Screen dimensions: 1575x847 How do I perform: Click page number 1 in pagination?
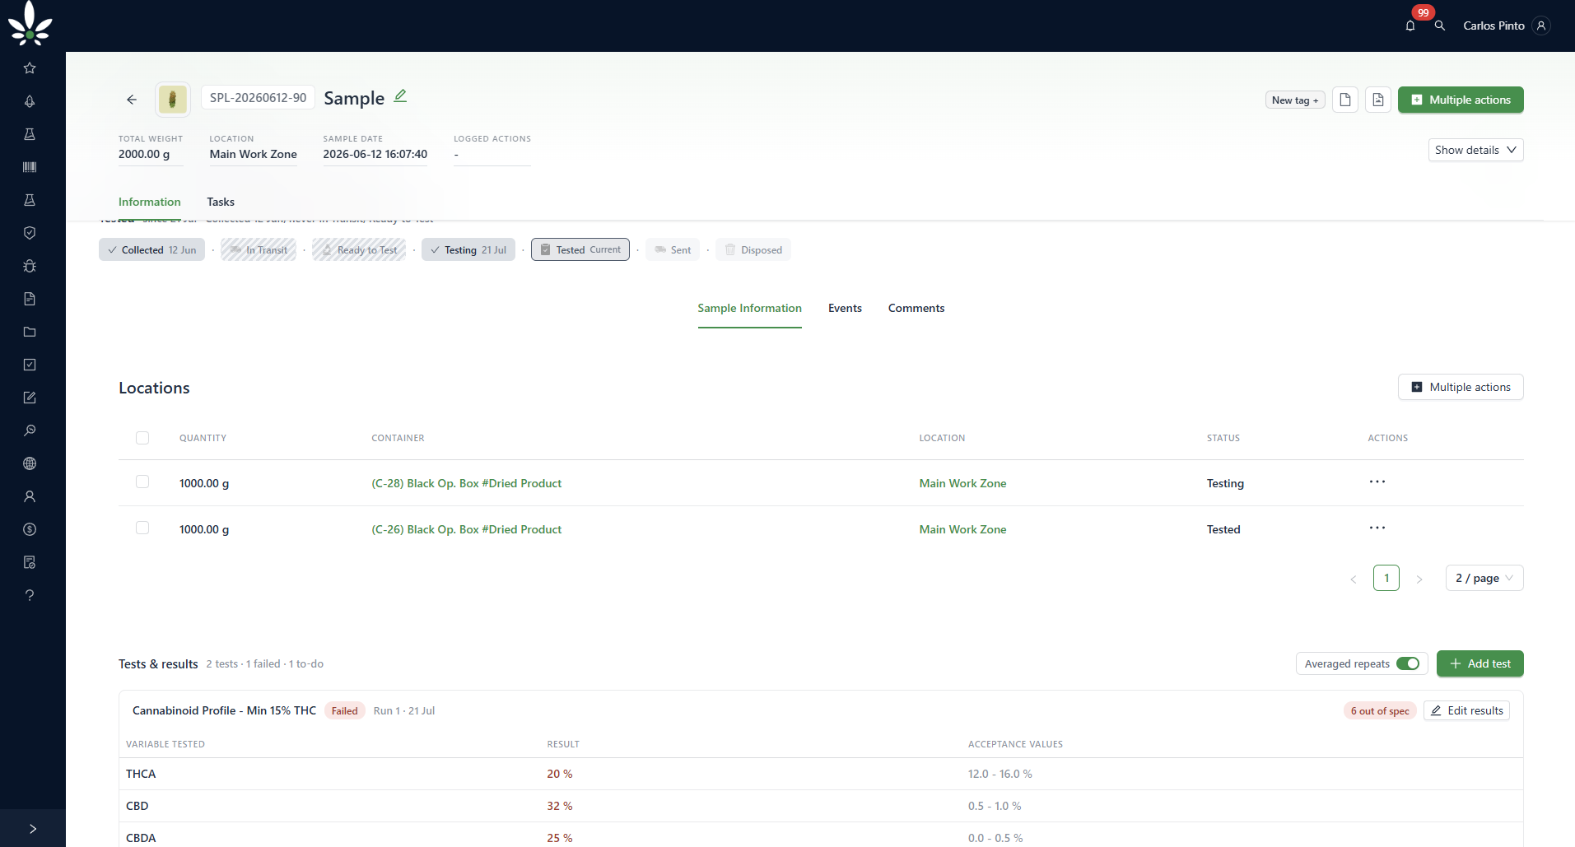[1386, 578]
